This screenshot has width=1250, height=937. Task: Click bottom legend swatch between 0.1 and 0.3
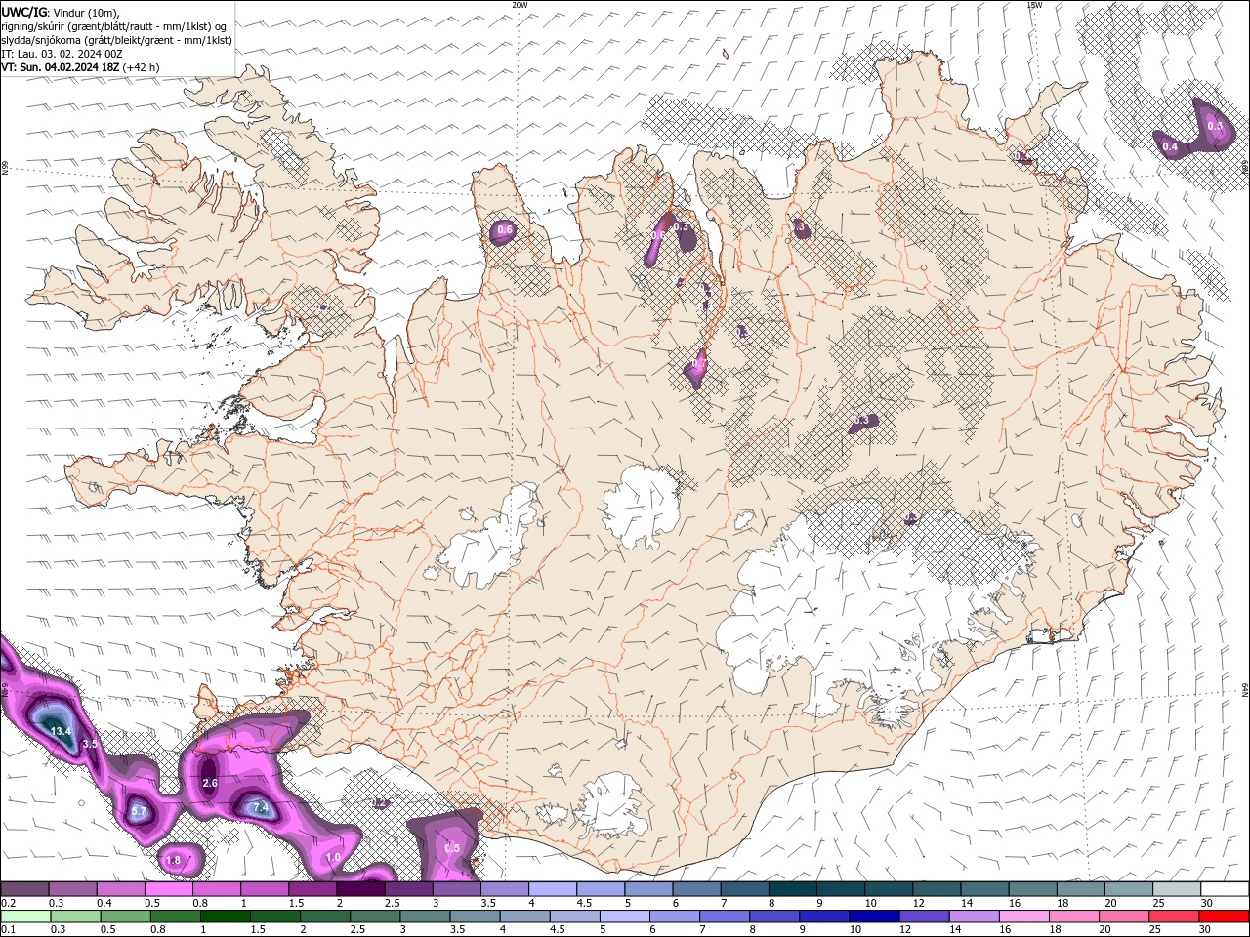[x=24, y=917]
